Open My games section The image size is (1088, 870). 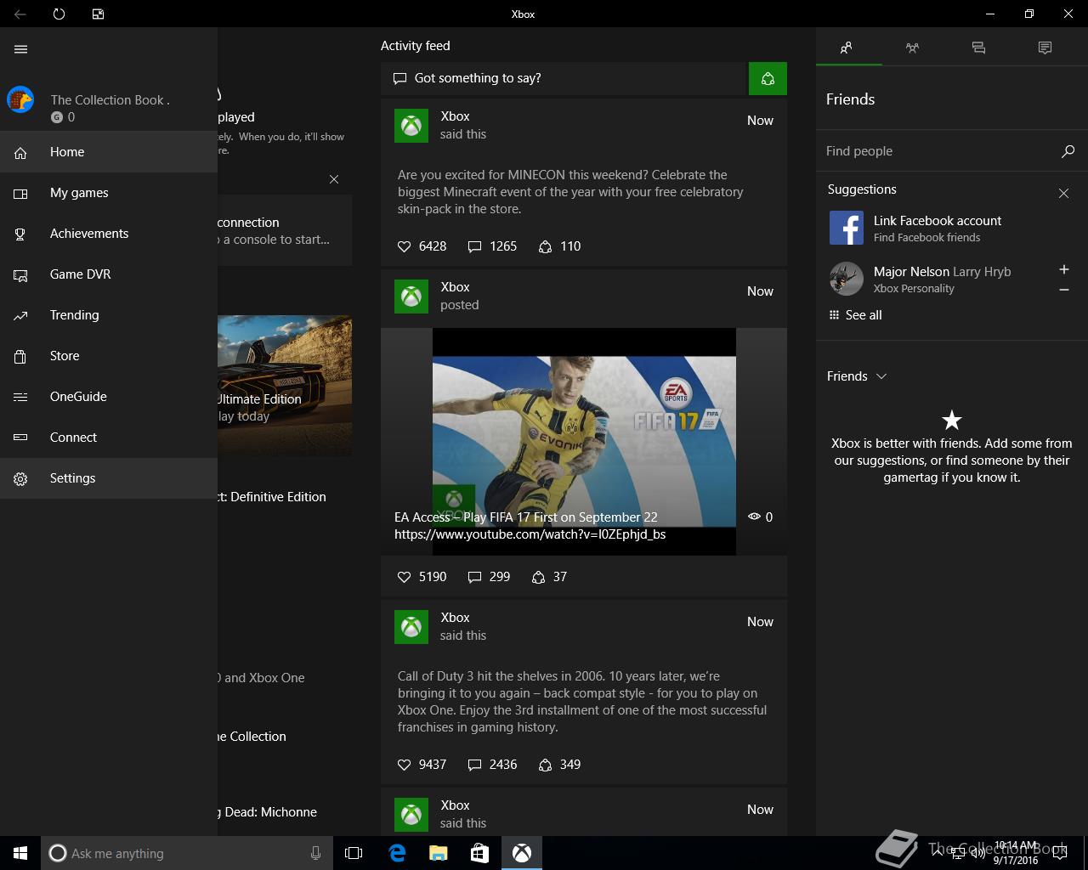point(109,193)
